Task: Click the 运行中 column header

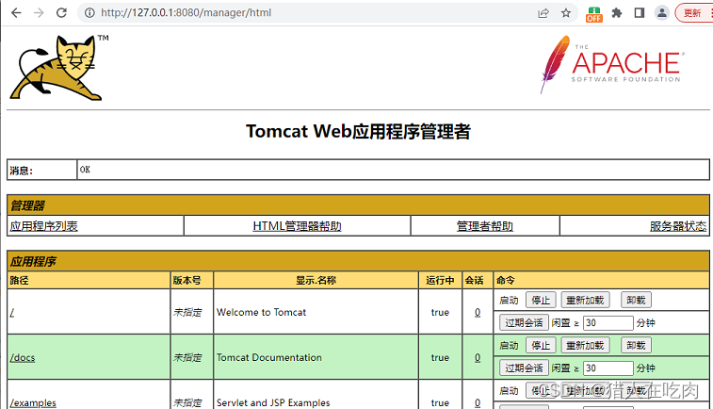Action: [440, 280]
